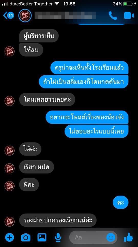Start a voice call with phone icon
The image size is (138, 247).
click(113, 16)
